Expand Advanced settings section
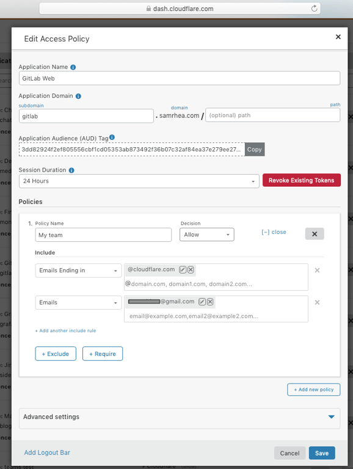This screenshot has width=353, height=469. point(180,418)
